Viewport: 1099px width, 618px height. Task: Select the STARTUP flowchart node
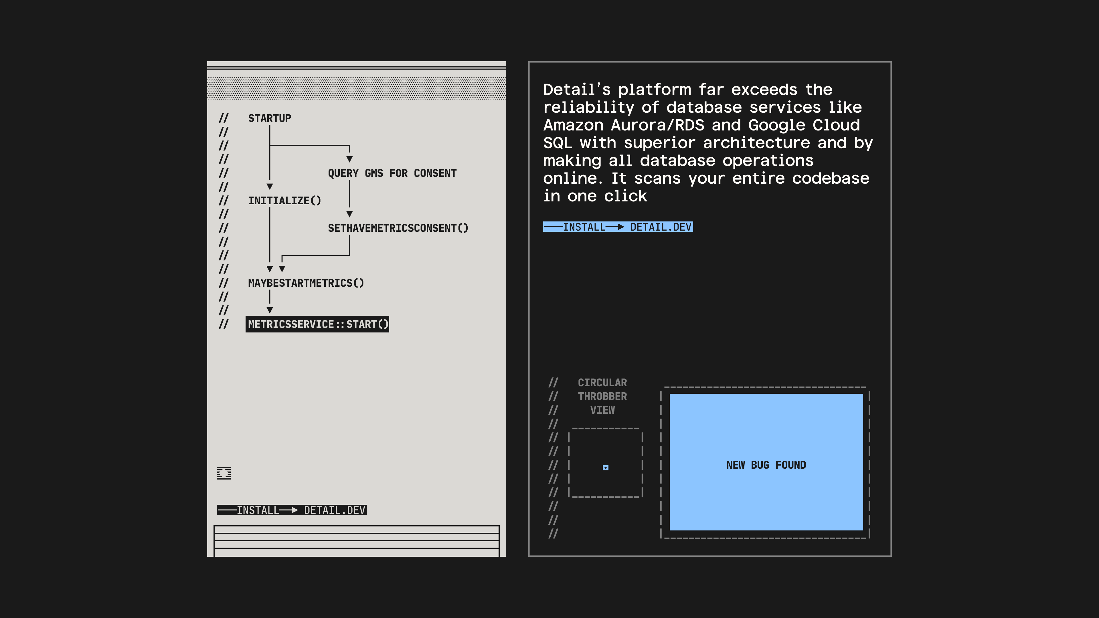click(270, 118)
